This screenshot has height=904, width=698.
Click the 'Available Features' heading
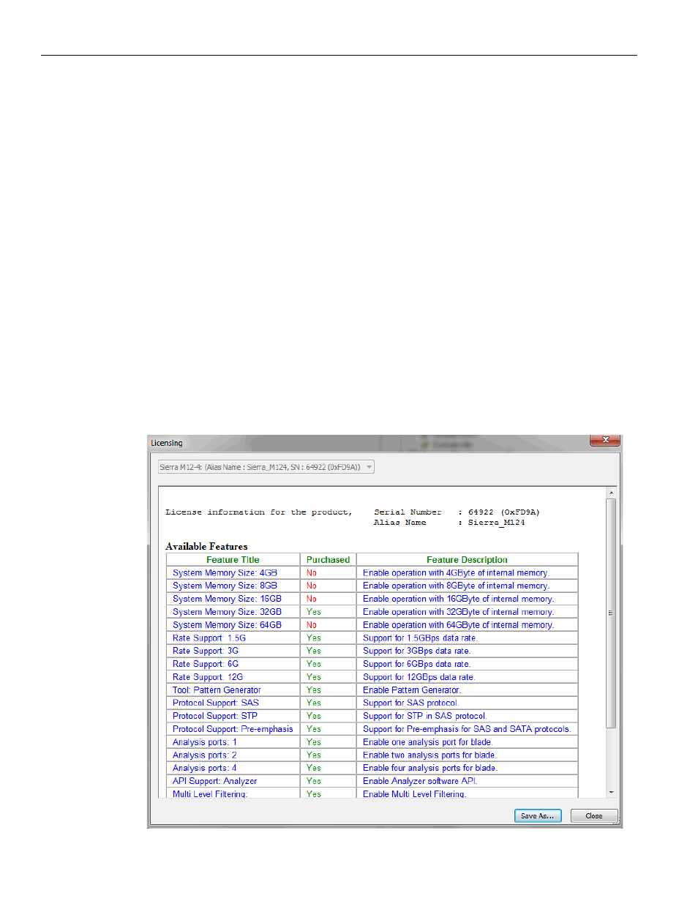point(206,547)
